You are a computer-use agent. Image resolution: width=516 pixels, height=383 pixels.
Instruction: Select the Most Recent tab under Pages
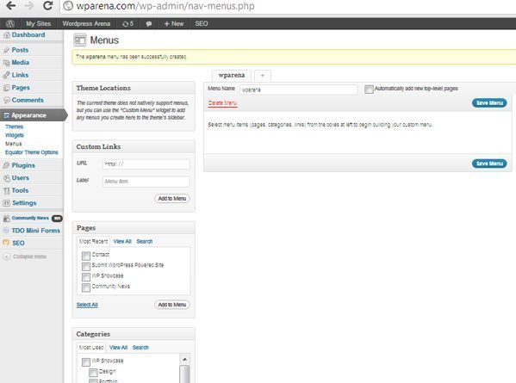coord(93,241)
